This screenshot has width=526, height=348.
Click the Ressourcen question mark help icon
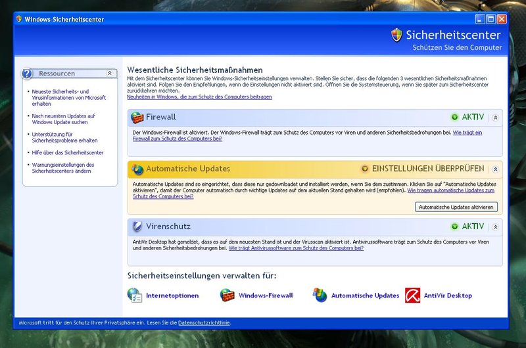coord(27,74)
